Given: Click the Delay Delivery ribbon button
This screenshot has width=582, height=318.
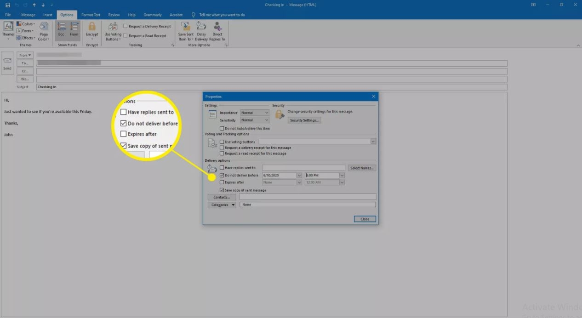Looking at the screenshot, I should click(201, 31).
